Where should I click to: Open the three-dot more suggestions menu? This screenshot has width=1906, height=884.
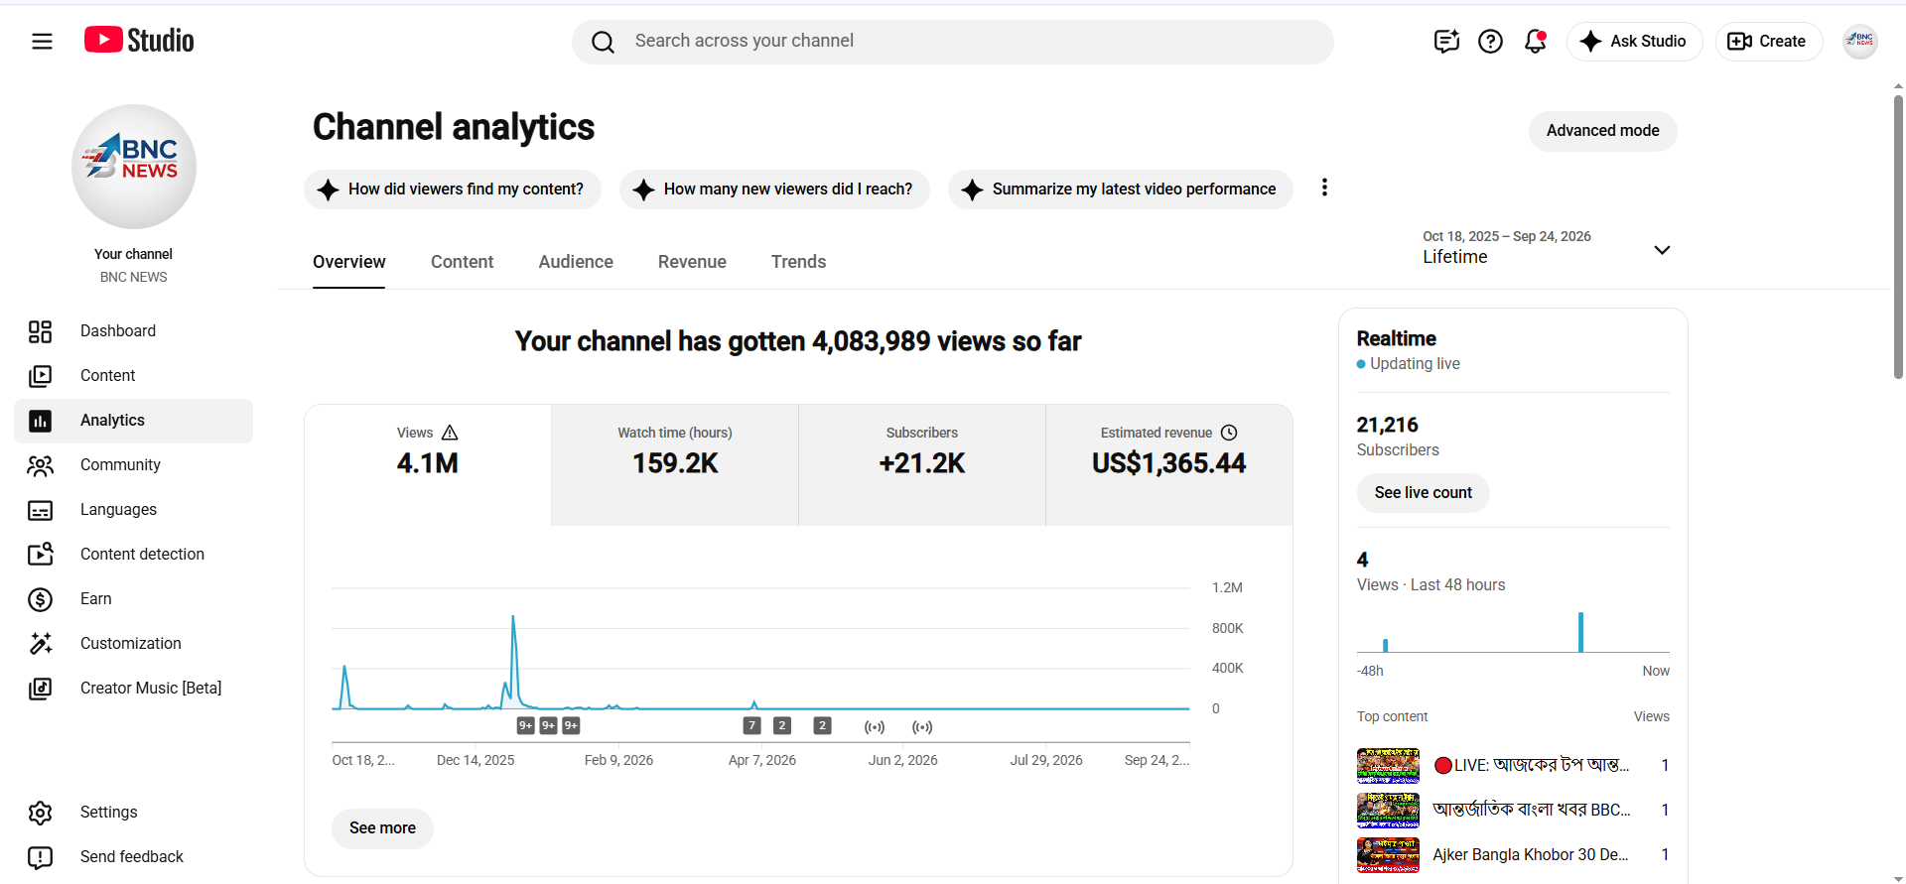click(1324, 188)
